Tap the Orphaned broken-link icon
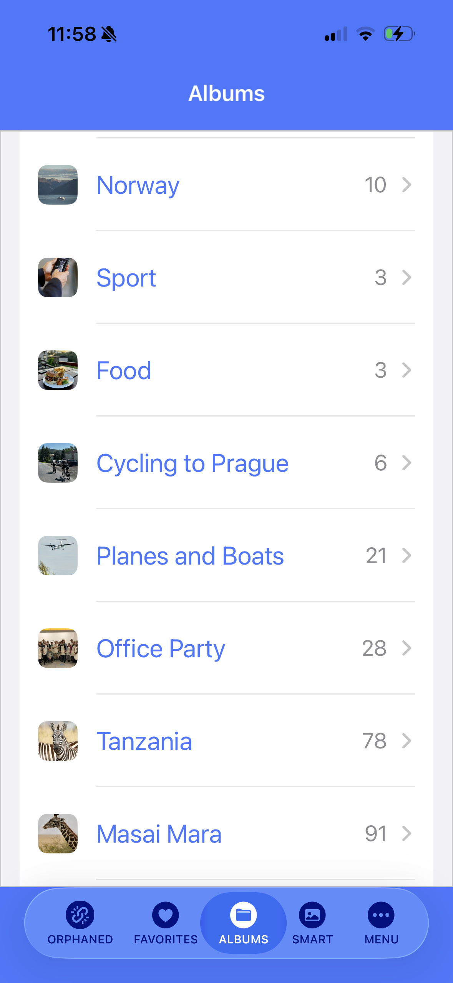453x983 pixels. 80,915
